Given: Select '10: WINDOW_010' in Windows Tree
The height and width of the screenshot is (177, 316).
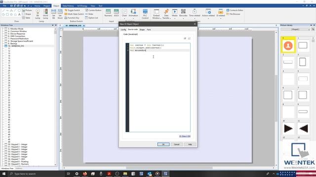Looking at the screenshot, I should point(16,46).
